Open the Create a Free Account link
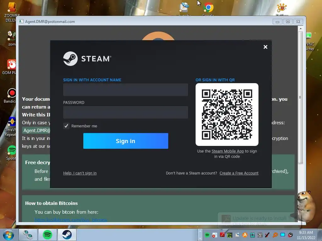The width and height of the screenshot is (322, 241). click(x=239, y=173)
